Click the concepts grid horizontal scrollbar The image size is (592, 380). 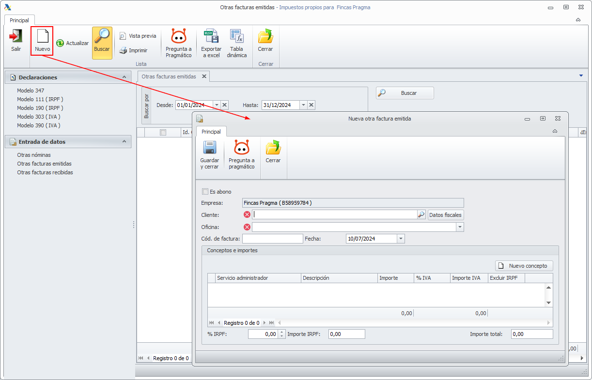click(415, 323)
